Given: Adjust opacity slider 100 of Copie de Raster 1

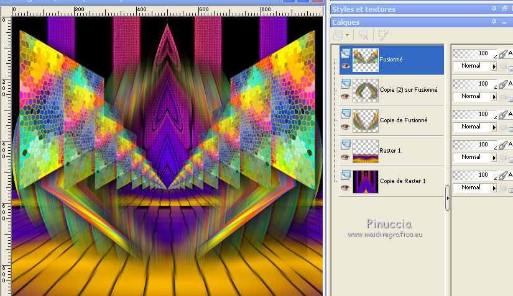Looking at the screenshot, I should (474, 175).
